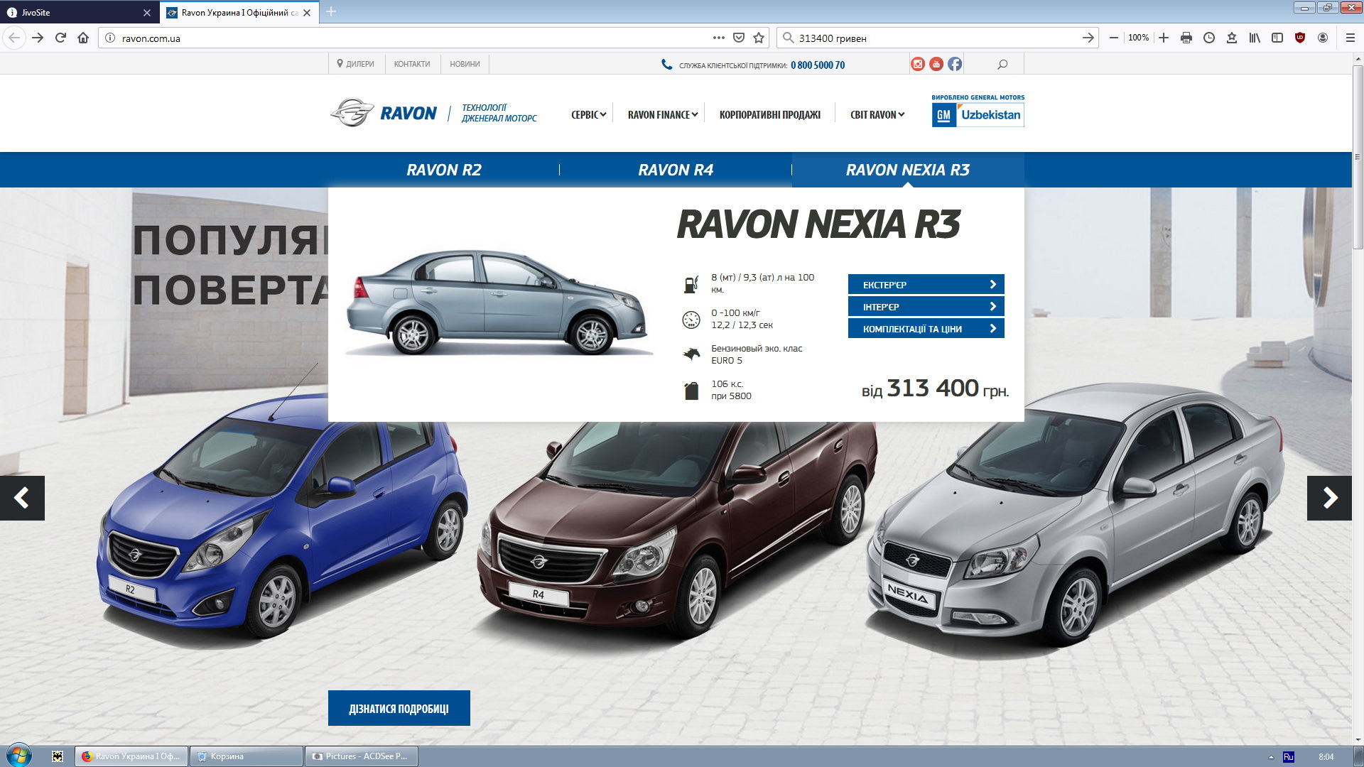Click the Ru language indicator in tray
Image resolution: width=1364 pixels, height=767 pixels.
(x=1289, y=757)
